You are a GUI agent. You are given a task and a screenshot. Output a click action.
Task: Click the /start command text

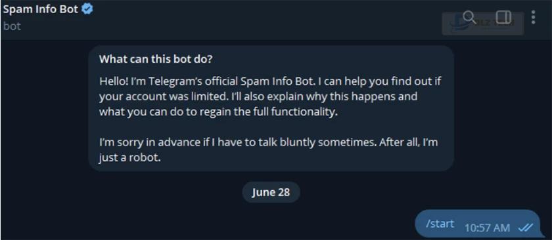(440, 224)
